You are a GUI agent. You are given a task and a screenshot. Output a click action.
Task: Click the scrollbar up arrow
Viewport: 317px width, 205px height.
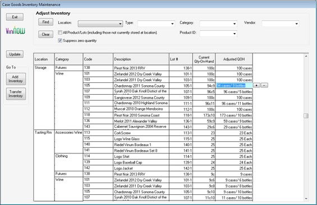(x=306, y=56)
